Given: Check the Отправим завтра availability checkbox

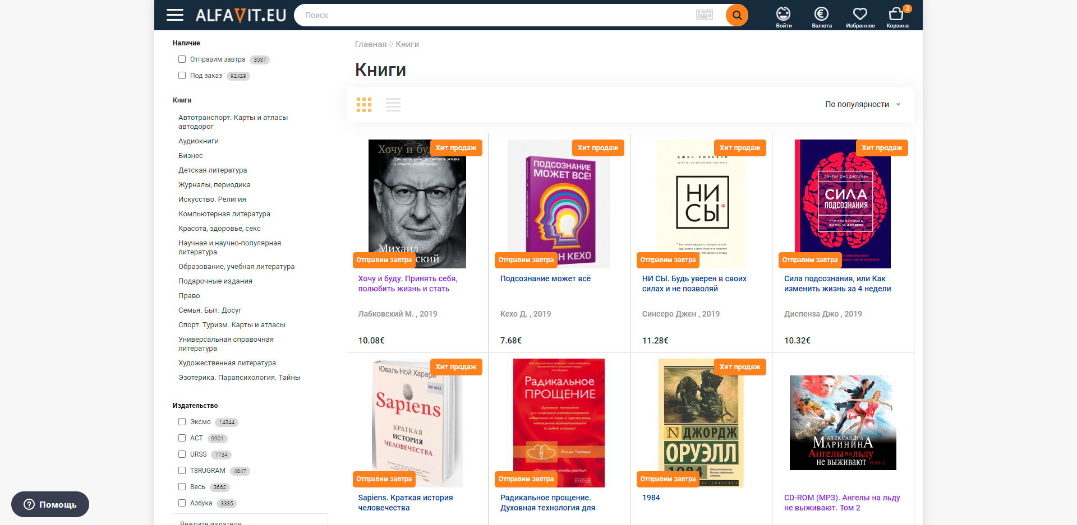Looking at the screenshot, I should [x=182, y=59].
